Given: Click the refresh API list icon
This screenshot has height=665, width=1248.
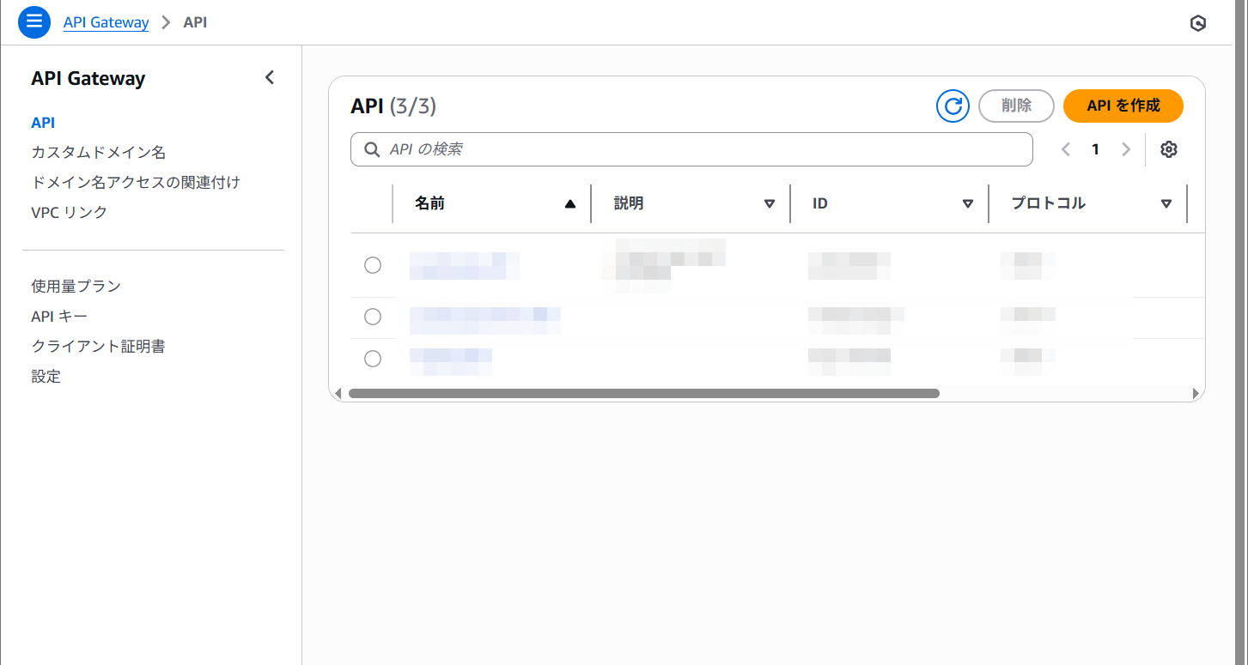Looking at the screenshot, I should (953, 106).
